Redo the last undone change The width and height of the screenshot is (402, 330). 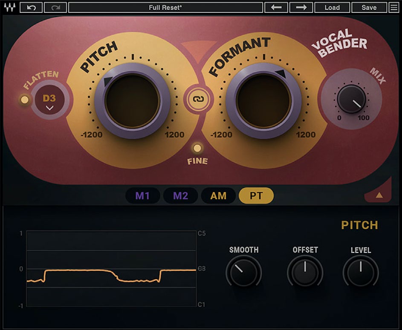pos(55,7)
